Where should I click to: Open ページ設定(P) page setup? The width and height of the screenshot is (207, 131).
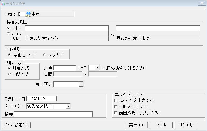pos(17,125)
